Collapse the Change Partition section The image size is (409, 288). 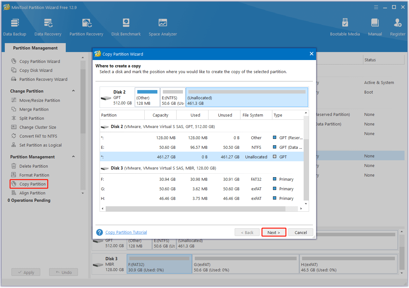[73, 91]
